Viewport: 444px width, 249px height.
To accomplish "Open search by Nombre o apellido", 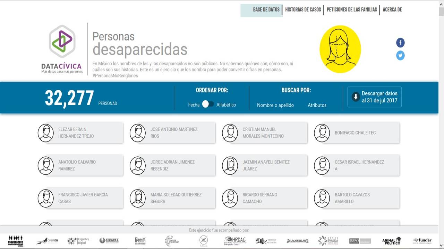I will [275, 105].
